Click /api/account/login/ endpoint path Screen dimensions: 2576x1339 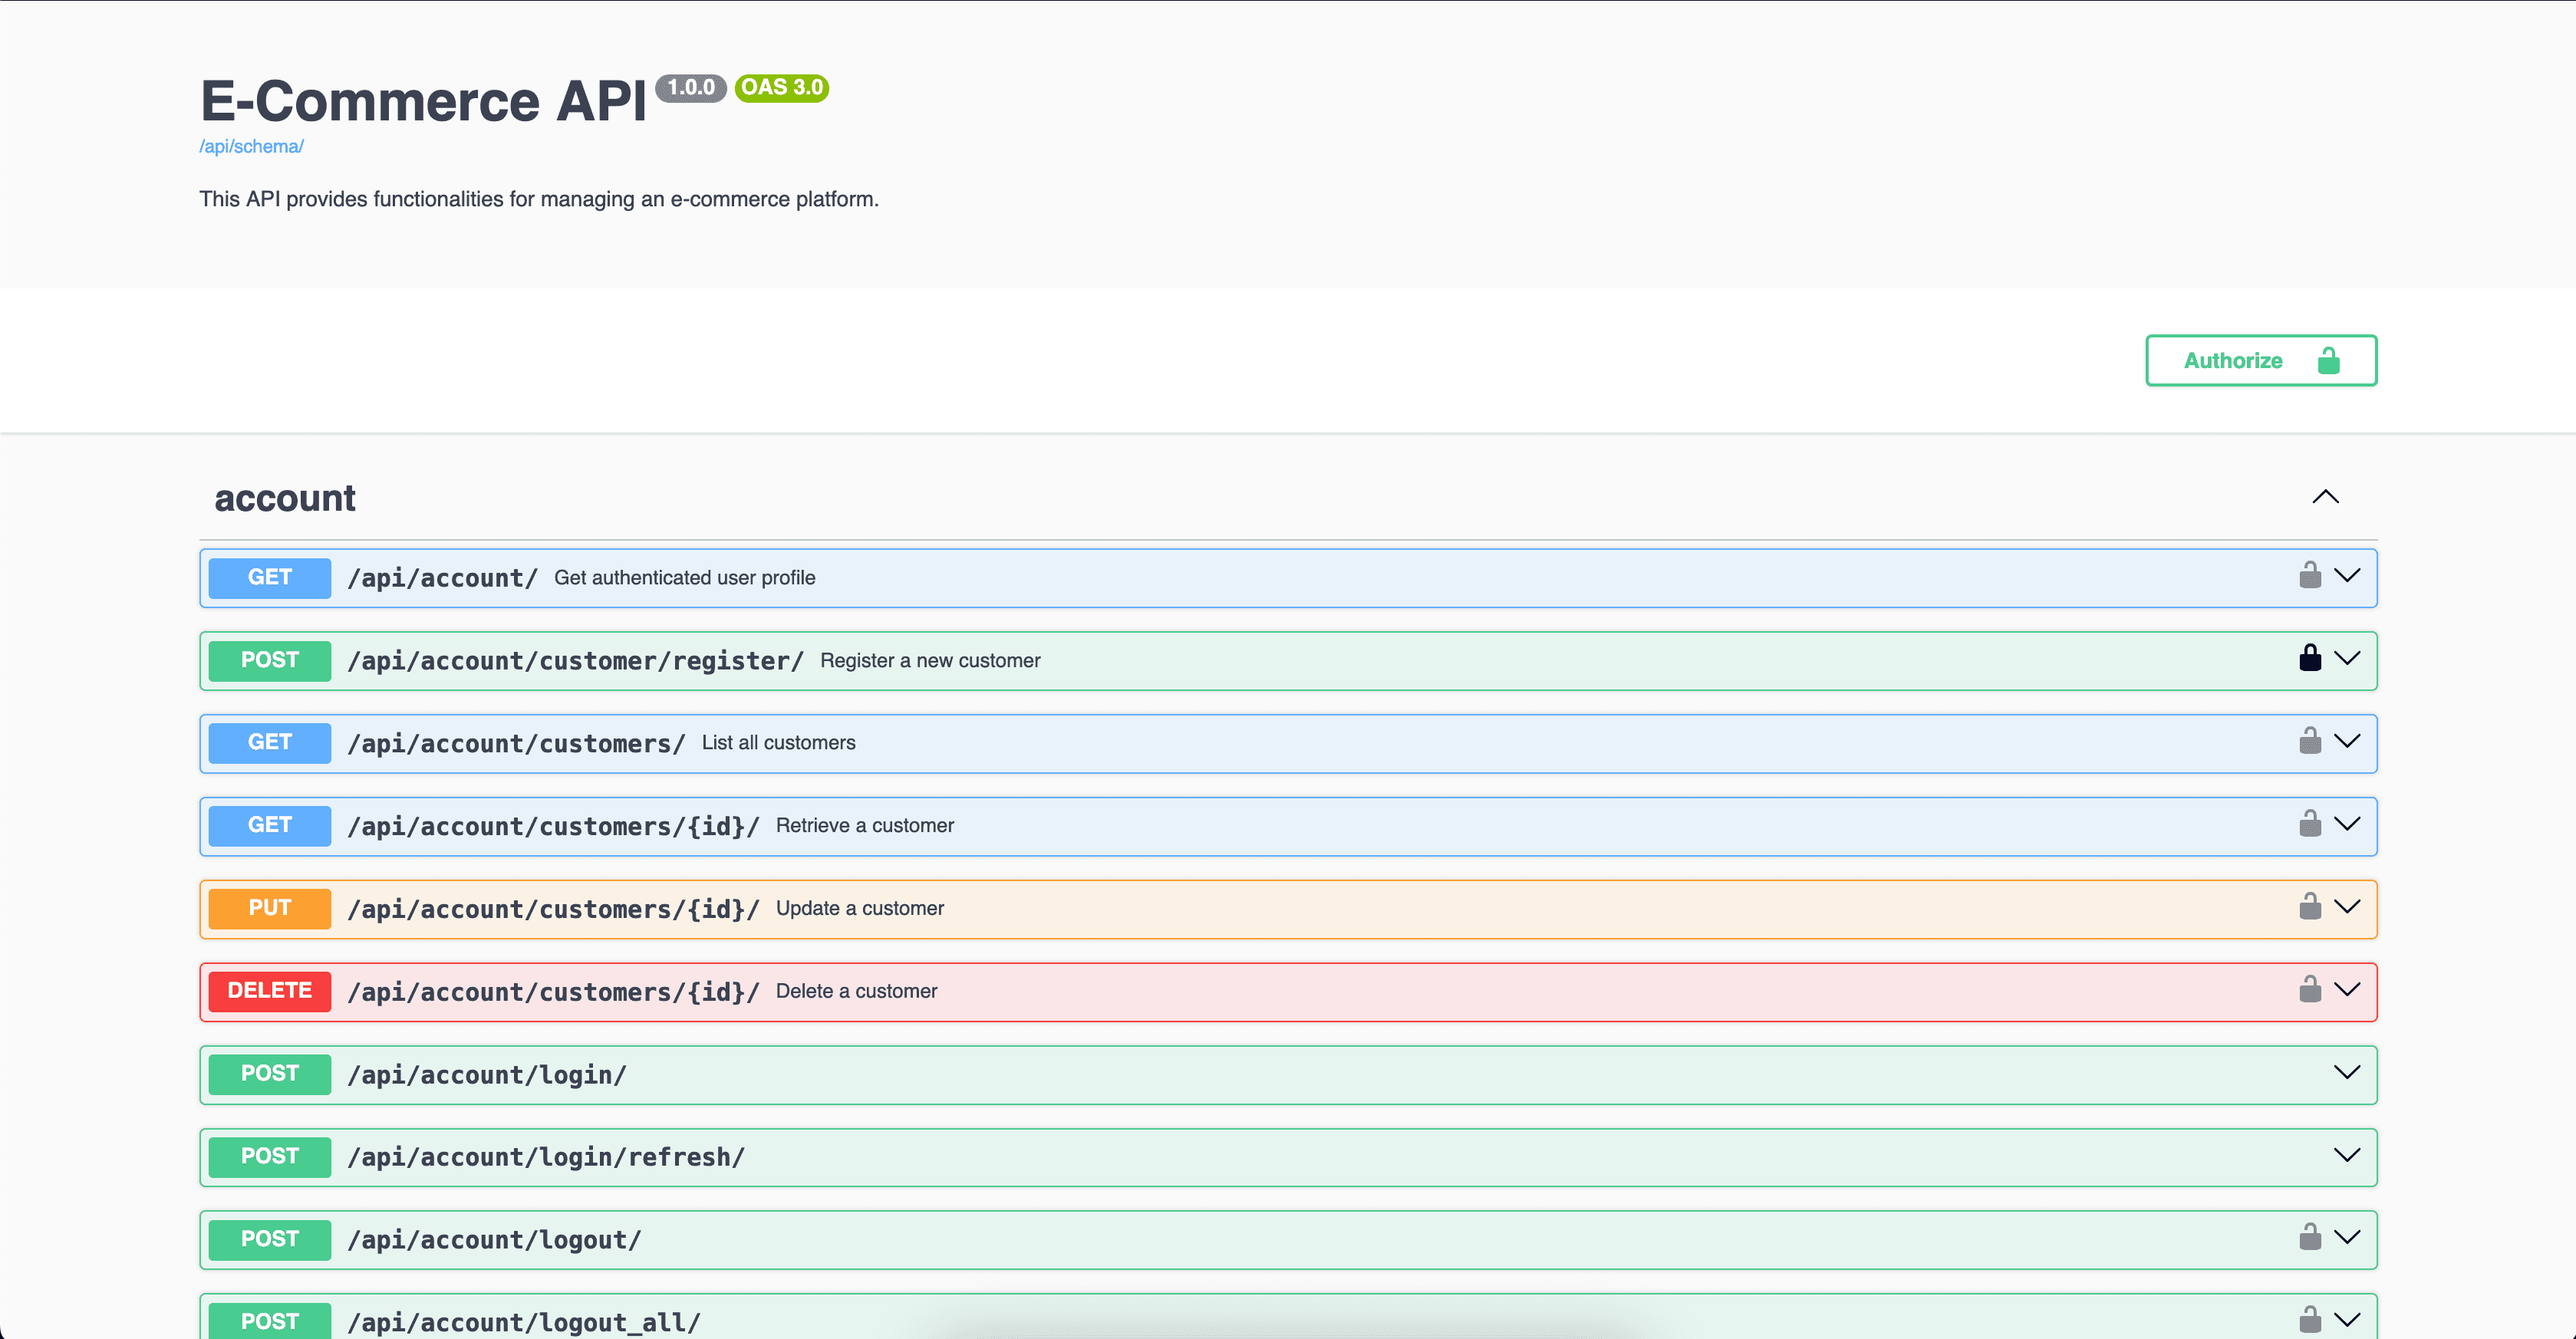coord(487,1075)
